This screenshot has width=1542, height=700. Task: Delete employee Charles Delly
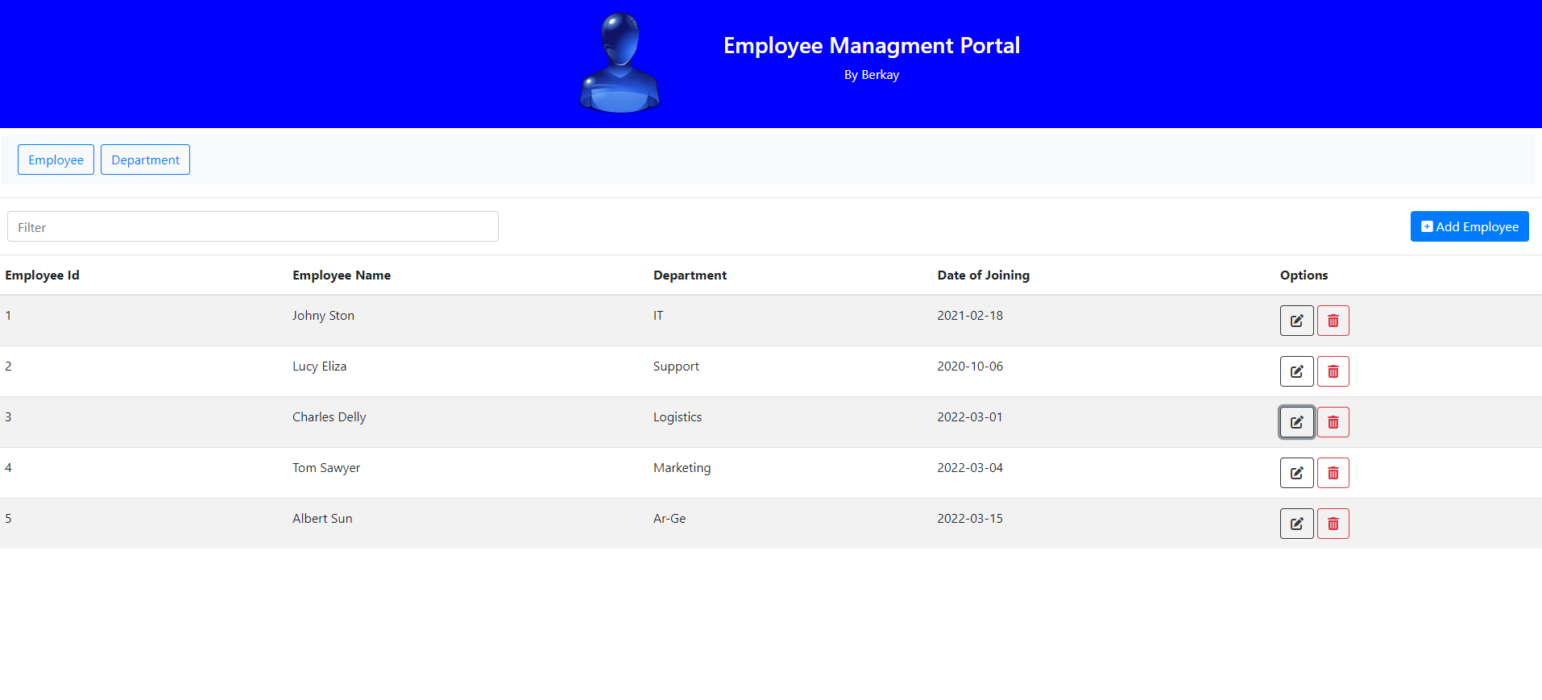coord(1333,422)
